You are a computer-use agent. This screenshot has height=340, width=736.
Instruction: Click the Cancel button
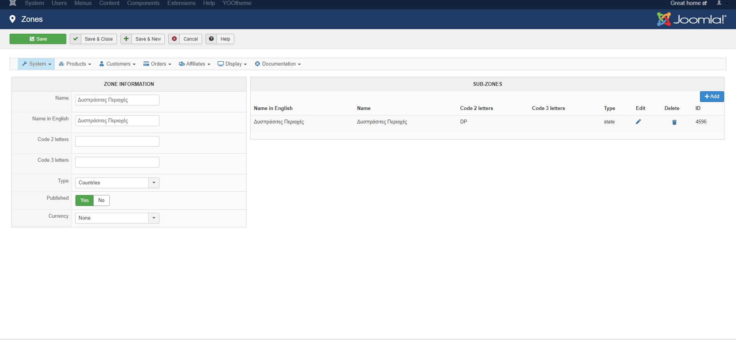[185, 39]
